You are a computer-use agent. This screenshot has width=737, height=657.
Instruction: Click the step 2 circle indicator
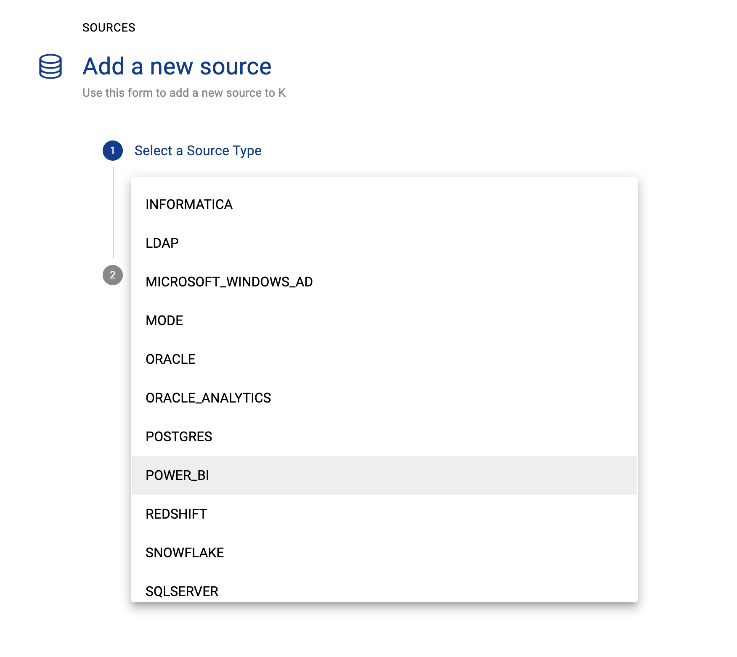(x=113, y=275)
